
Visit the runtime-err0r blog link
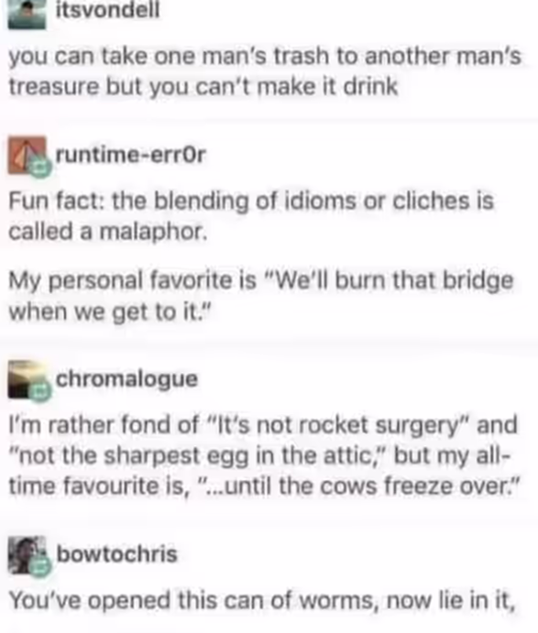[130, 154]
